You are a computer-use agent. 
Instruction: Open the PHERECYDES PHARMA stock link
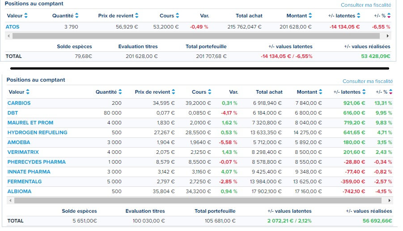coord(37,162)
